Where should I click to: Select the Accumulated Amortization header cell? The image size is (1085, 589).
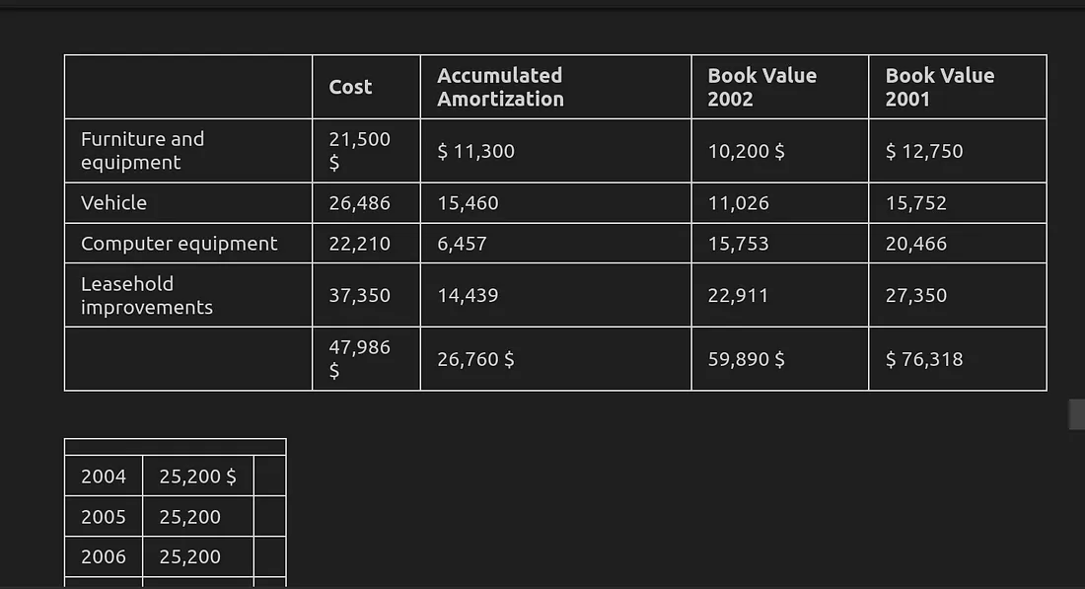[555, 87]
